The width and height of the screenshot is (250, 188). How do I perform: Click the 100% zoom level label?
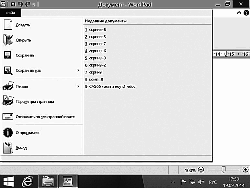click(190, 170)
